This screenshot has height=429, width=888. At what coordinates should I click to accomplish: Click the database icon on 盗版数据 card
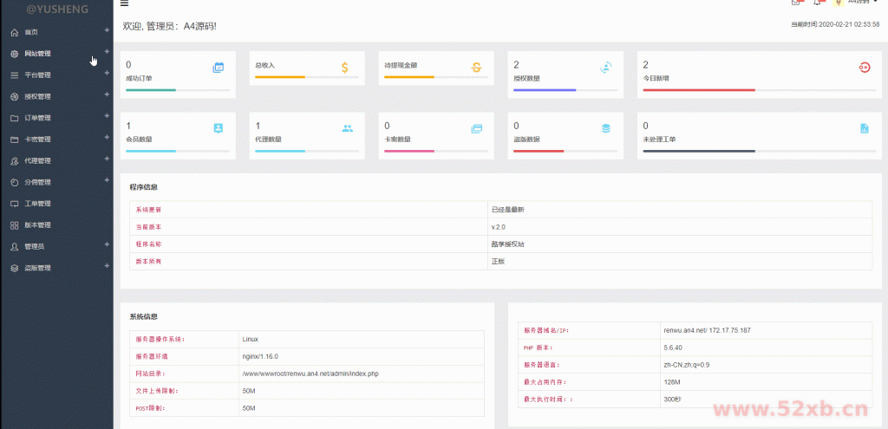click(x=606, y=128)
